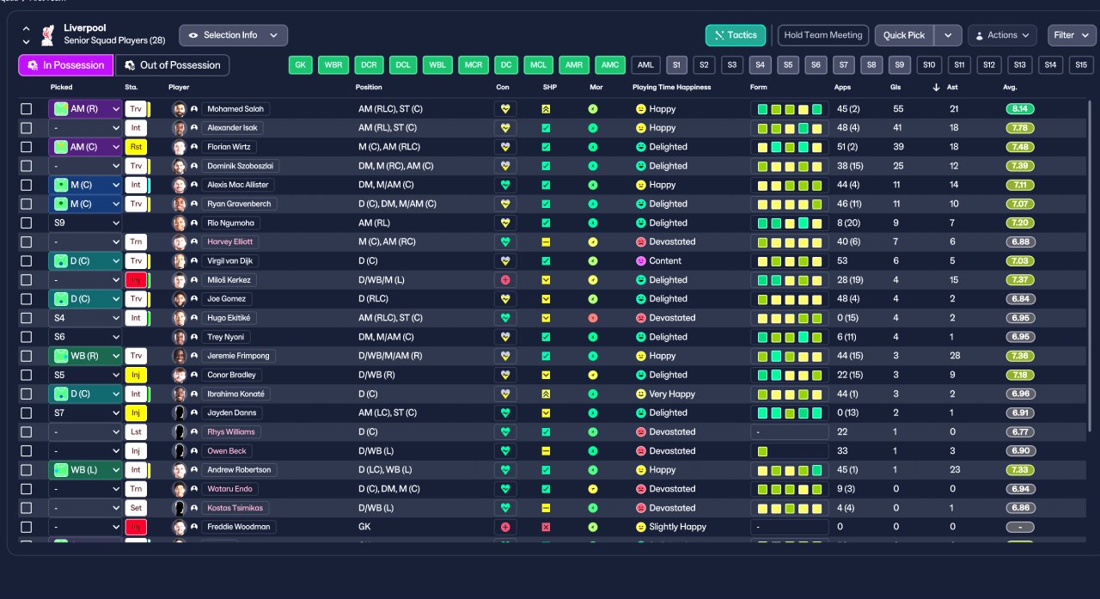
Task: Click Wataru Endo's yellow morale icon
Action: [x=593, y=489]
